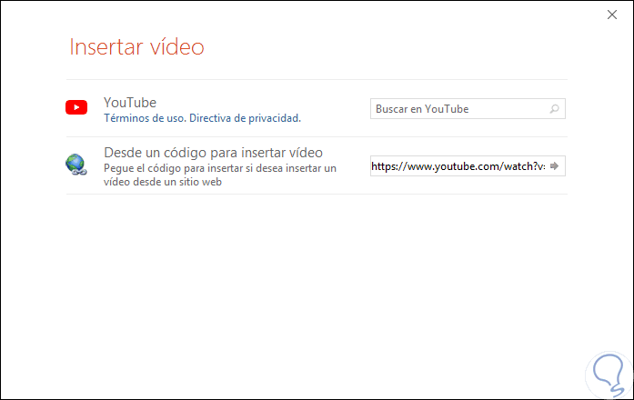634x400 pixels.
Task: Close the Insertar vídeo dialog
Action: tap(612, 15)
